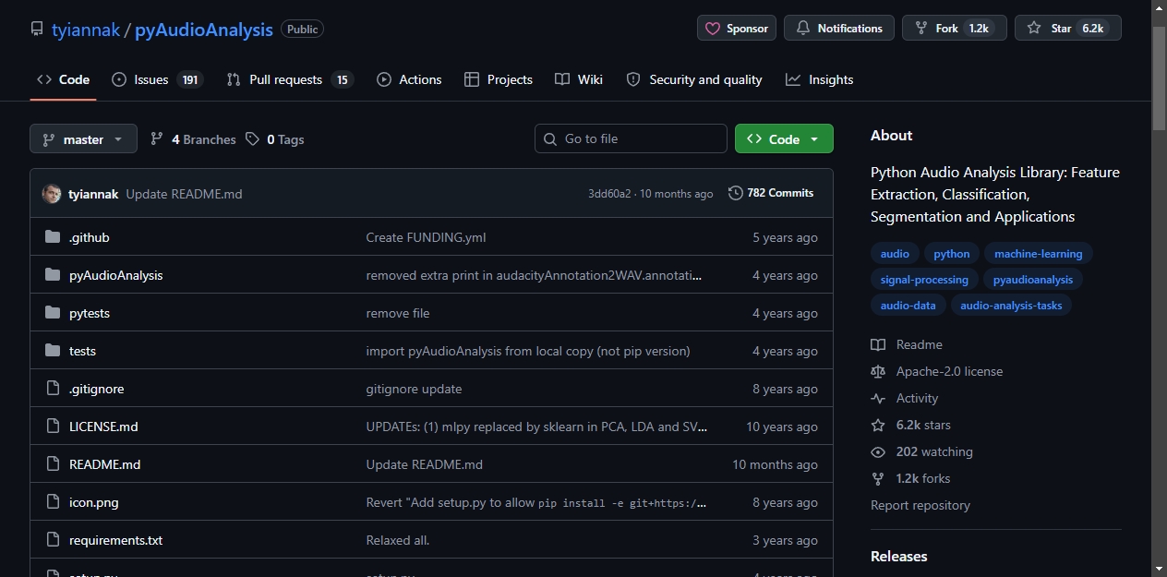This screenshot has width=1167, height=577.
Task: Click the Report repository link
Action: pos(920,505)
